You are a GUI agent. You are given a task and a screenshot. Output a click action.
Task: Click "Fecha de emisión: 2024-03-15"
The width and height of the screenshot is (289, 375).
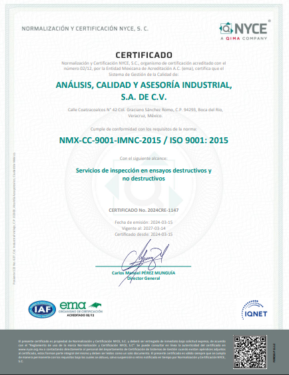(x=144, y=222)
